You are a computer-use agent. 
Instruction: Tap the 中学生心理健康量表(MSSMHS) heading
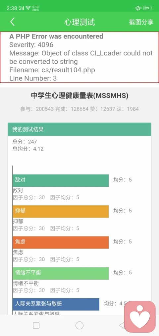(79, 96)
